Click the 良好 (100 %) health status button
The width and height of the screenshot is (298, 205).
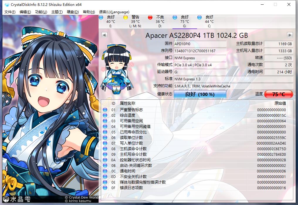click(x=200, y=94)
